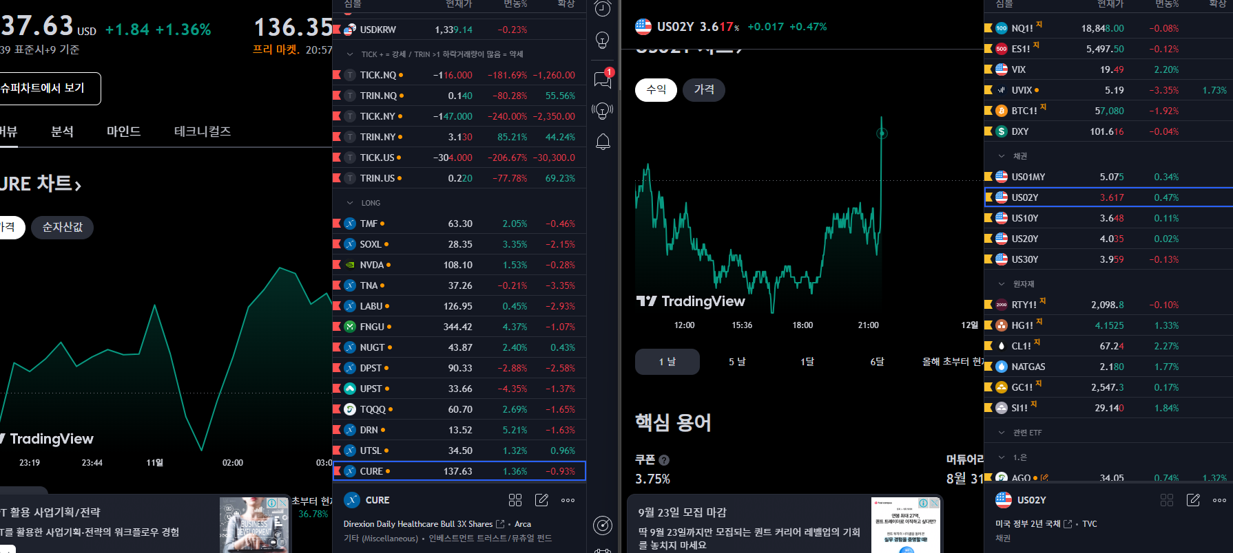Toggle the red flag on TQQQ row
1233x553 pixels.
coord(337,409)
